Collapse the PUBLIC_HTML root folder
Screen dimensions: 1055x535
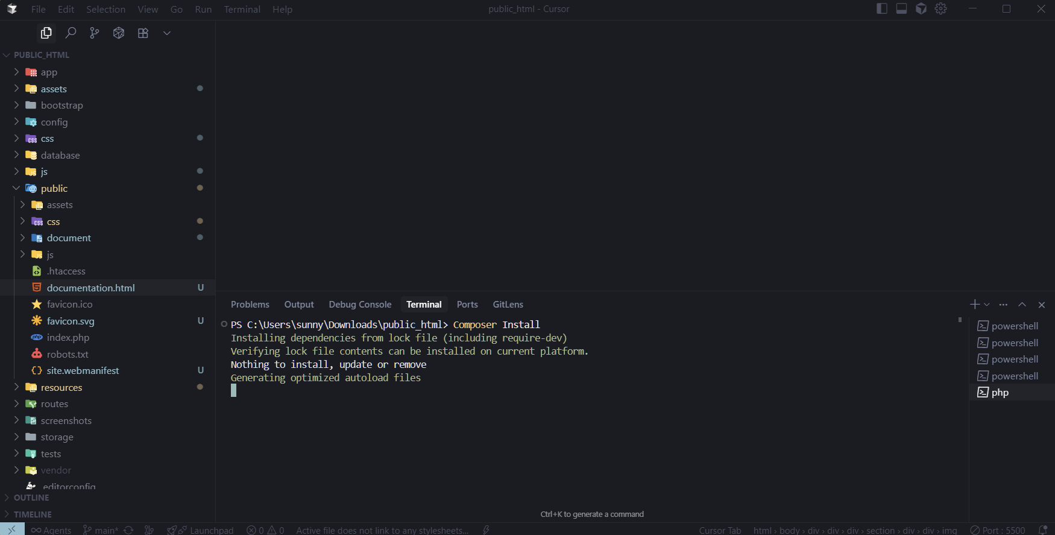(x=41, y=55)
